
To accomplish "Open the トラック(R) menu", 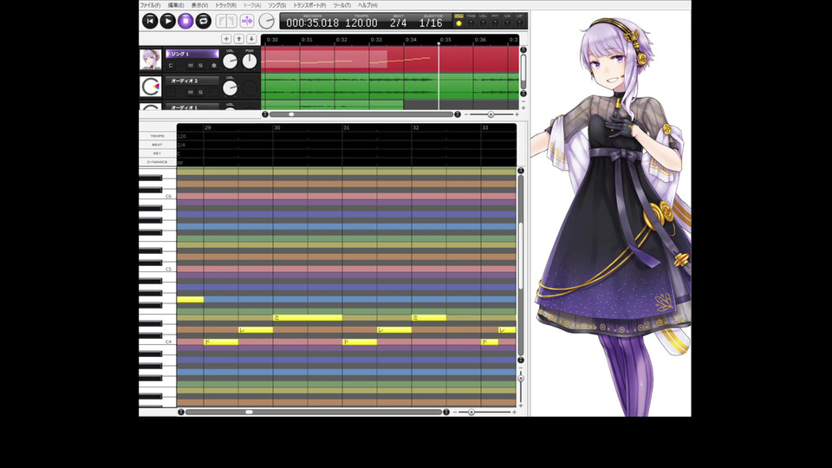I will 225,5.
